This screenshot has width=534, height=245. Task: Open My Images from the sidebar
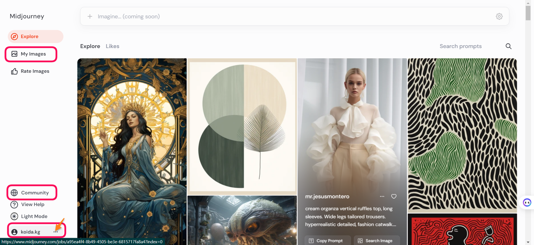tap(31, 54)
